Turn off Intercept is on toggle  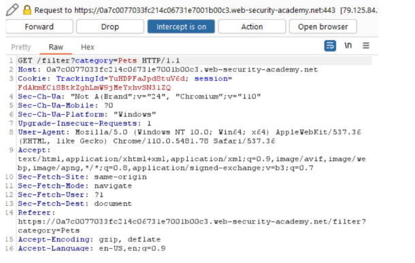(181, 27)
